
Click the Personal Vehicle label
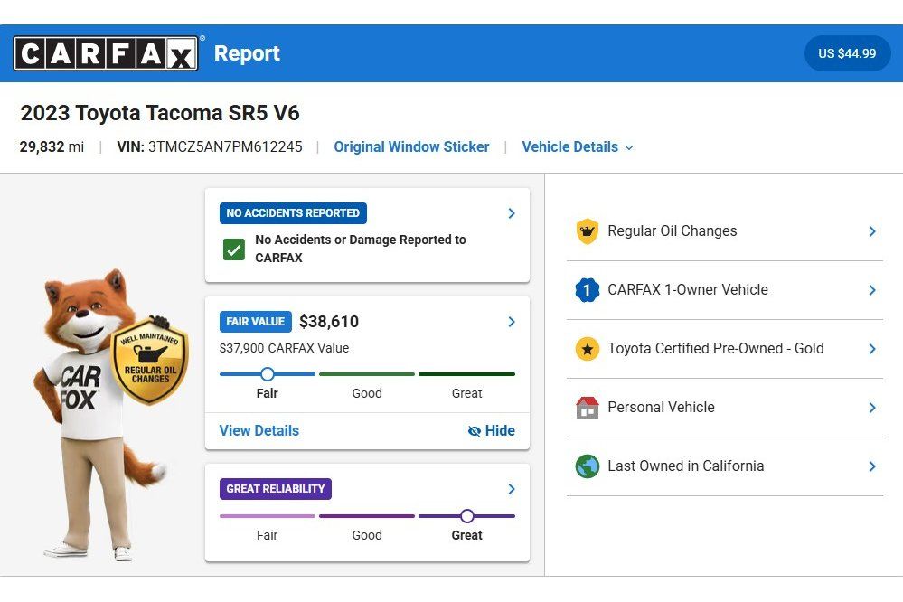click(661, 408)
